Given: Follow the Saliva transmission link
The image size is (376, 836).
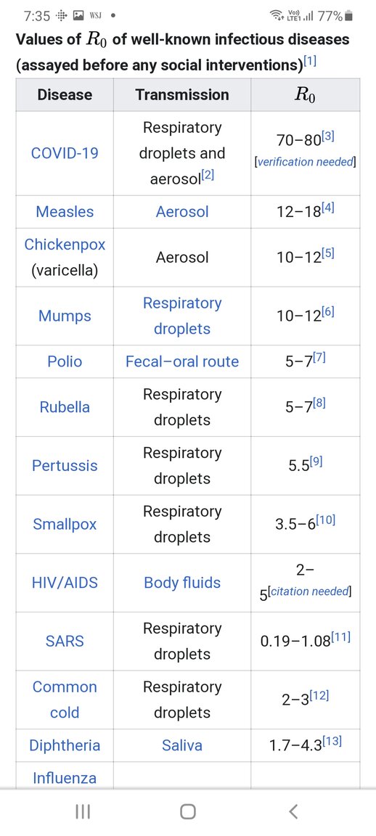Looking at the screenshot, I should 182,745.
